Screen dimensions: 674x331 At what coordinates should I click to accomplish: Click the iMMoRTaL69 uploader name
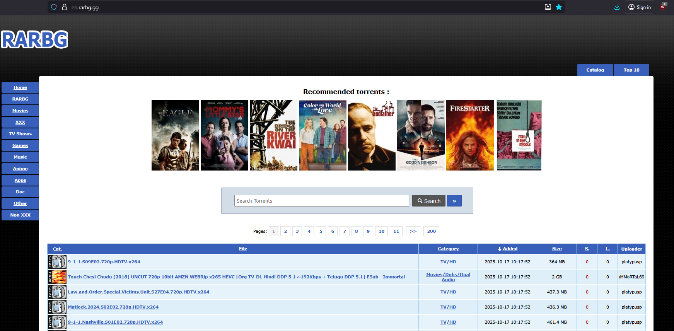[631, 277]
